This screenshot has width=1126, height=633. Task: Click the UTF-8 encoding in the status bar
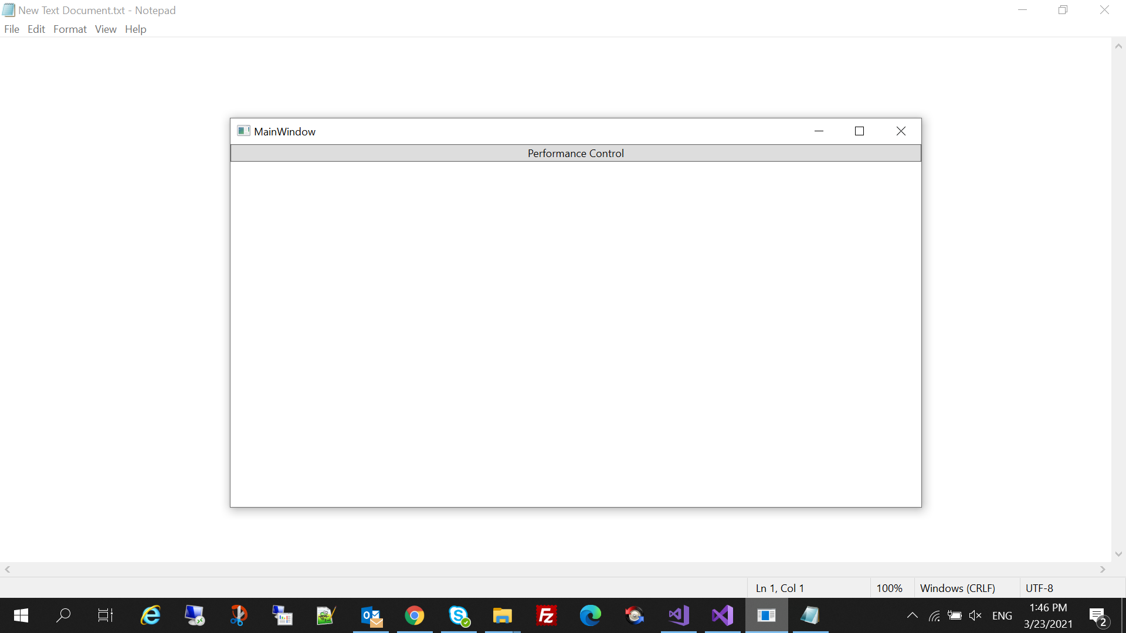click(x=1039, y=588)
